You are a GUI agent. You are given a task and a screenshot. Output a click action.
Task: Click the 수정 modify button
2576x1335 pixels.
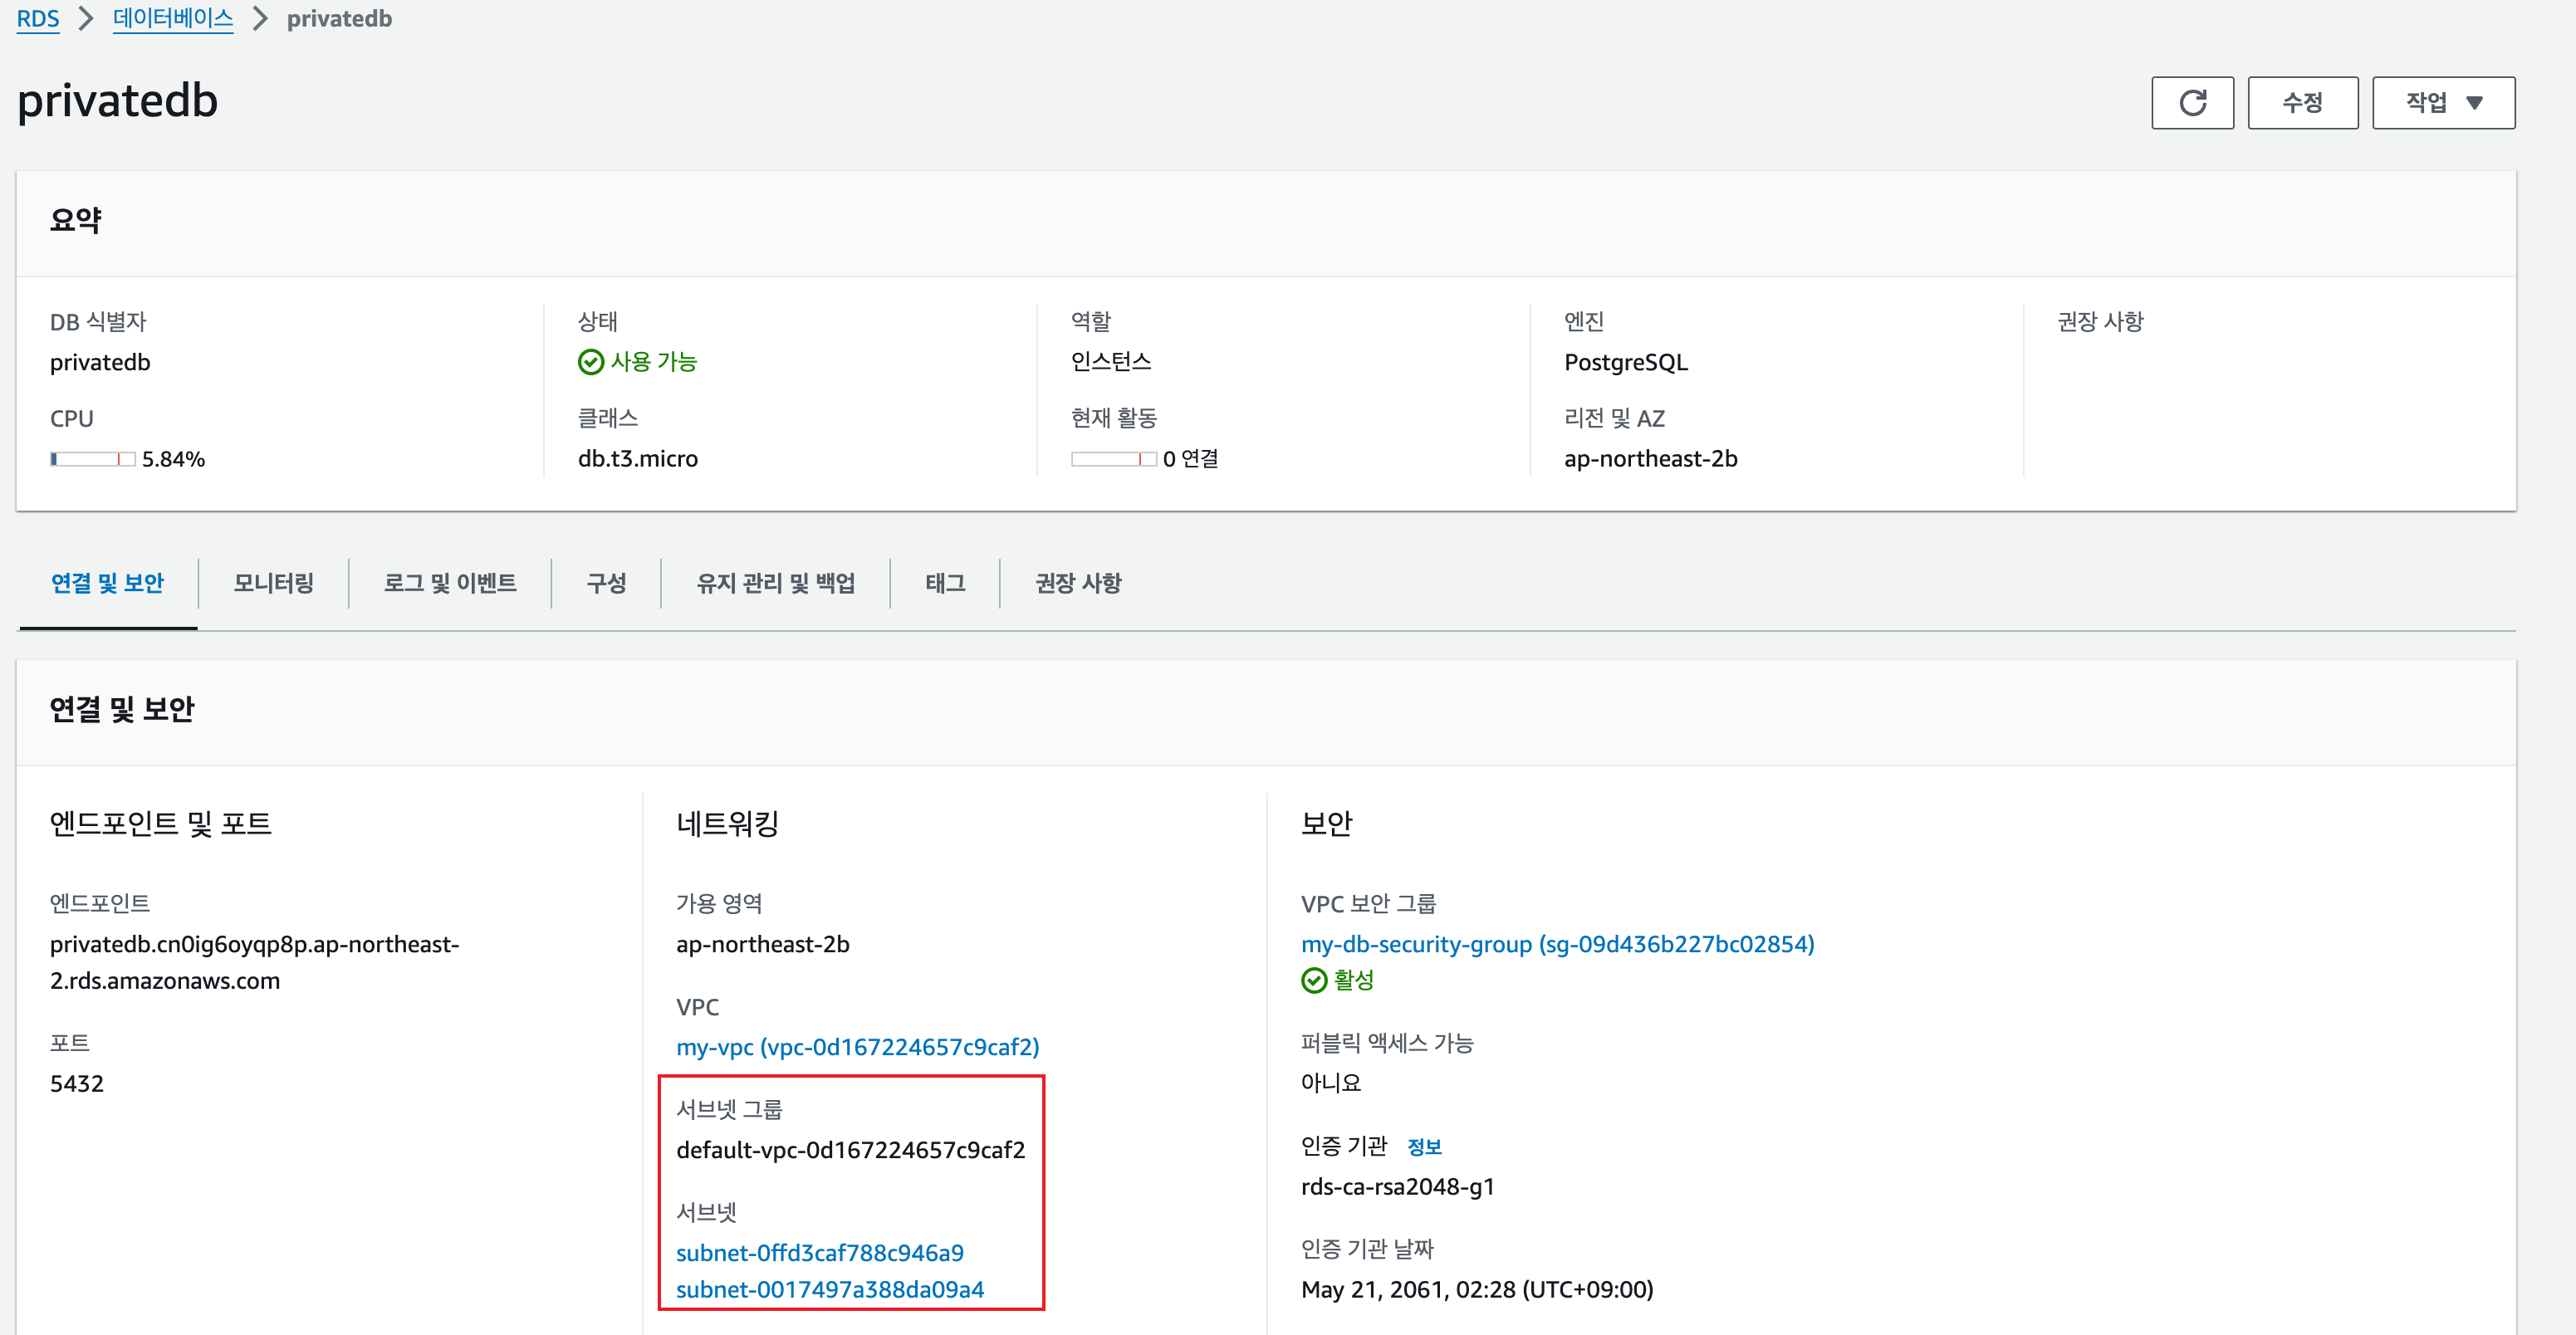pyautogui.click(x=2302, y=103)
